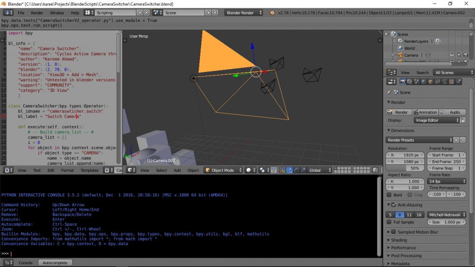The image size is (475, 267).
Task: Select the Texture properties tab icon
Action: tap(451, 82)
